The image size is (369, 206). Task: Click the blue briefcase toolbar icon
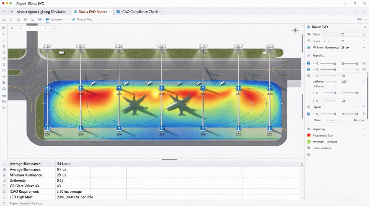coord(40,19)
